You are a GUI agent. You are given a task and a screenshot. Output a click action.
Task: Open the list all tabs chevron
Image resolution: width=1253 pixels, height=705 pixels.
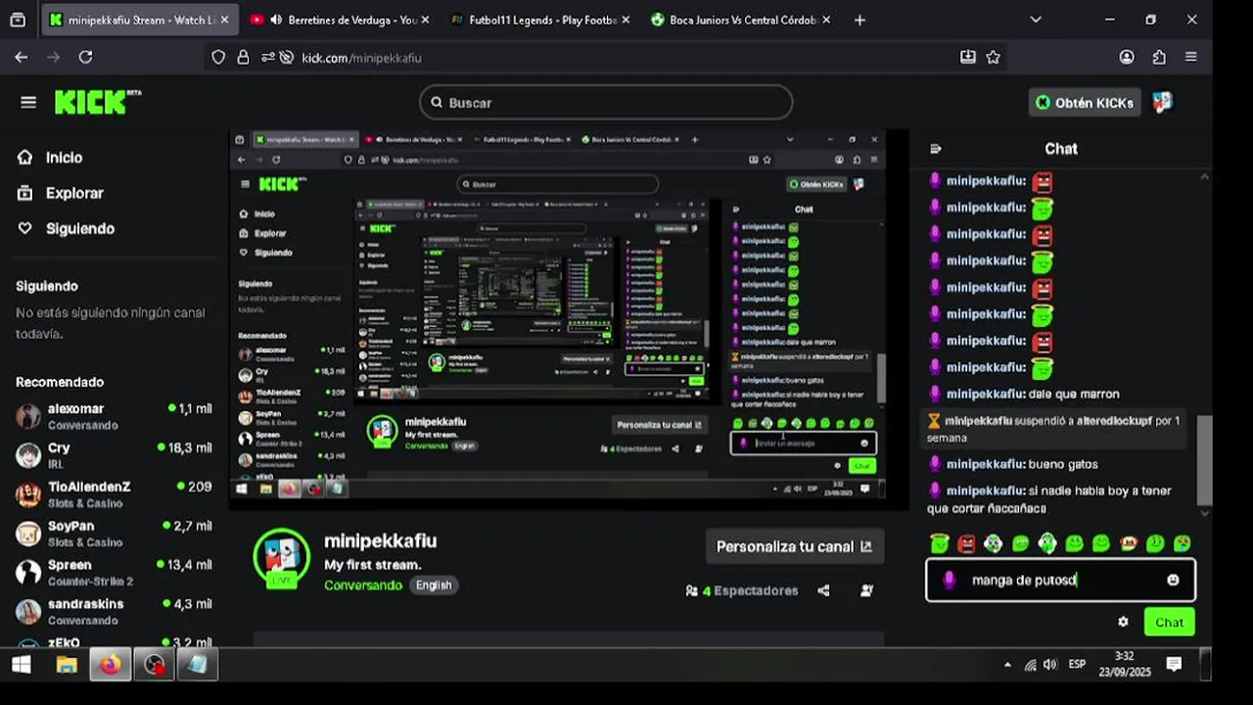[x=1037, y=20]
